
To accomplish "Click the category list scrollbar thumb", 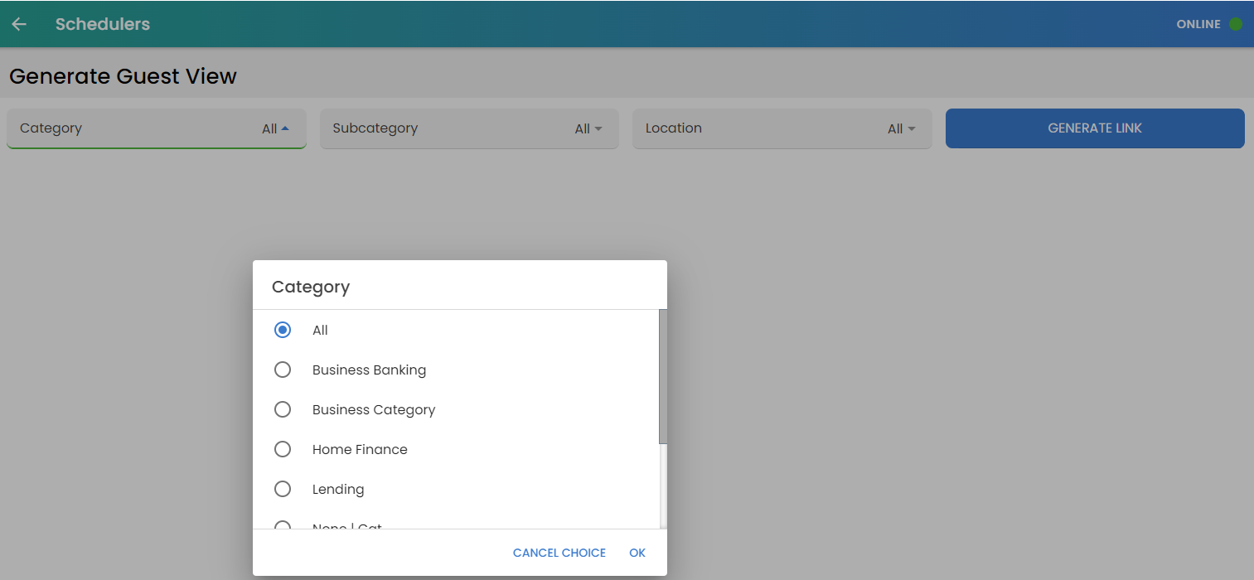I will [x=662, y=376].
